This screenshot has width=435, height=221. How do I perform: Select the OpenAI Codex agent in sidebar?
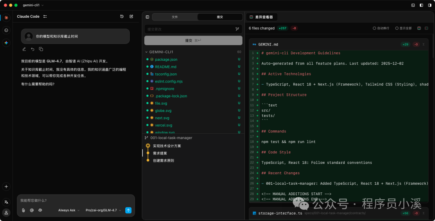point(6,30)
